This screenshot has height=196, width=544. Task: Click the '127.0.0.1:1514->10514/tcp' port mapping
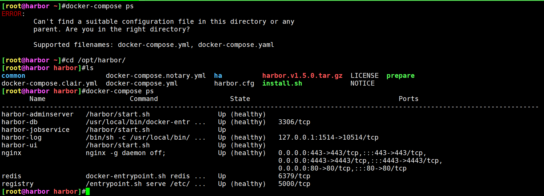click(x=328, y=137)
